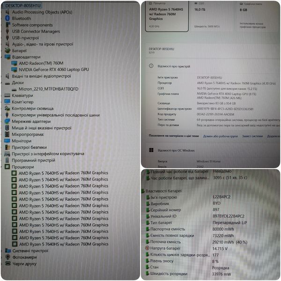The height and width of the screenshot is (281, 281).
Task: Click the 00342-22191-26594-AAOEM product code
Action: tap(215, 114)
